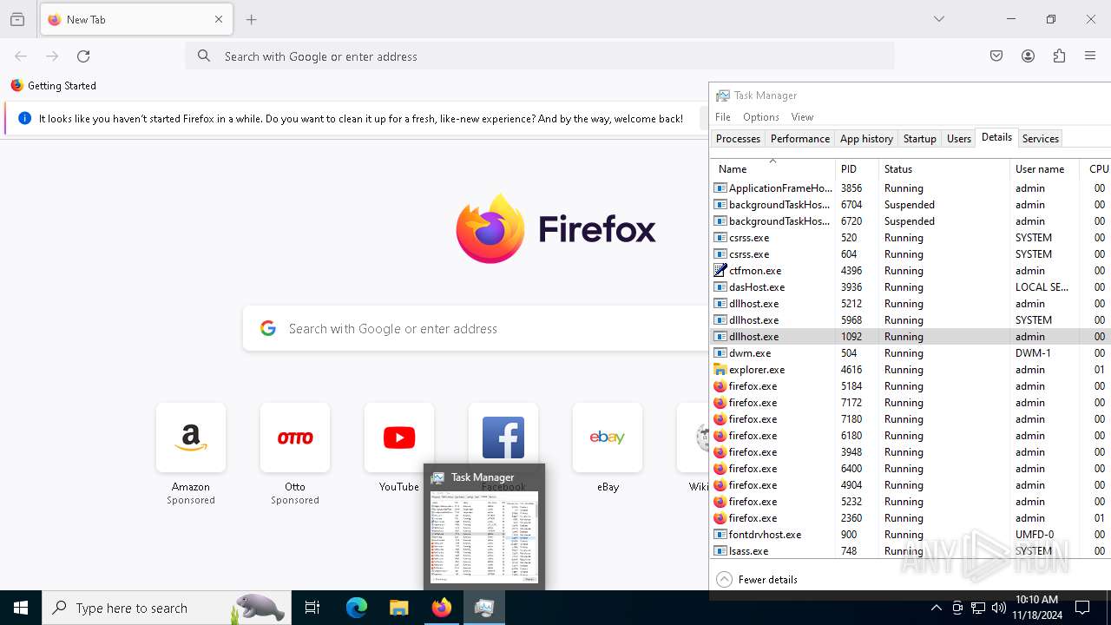
Task: Collapse Task Manager with Fewer details
Action: 757,579
